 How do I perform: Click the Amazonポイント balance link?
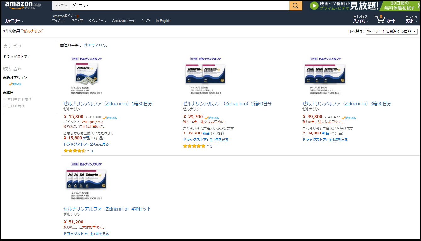pos(65,16)
